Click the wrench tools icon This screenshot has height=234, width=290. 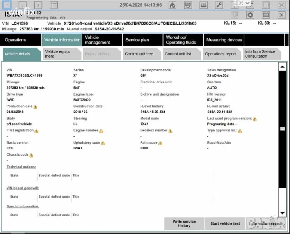pyautogui.click(x=219, y=5)
